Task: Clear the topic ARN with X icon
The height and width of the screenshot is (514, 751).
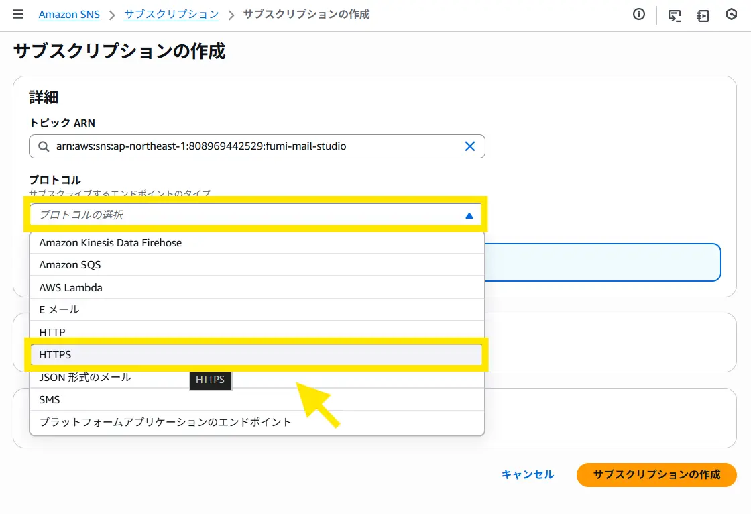Action: [470, 146]
